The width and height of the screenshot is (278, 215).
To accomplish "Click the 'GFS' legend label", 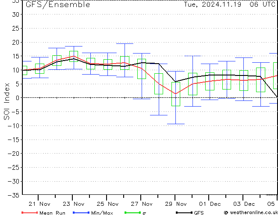I will point(199,213).
